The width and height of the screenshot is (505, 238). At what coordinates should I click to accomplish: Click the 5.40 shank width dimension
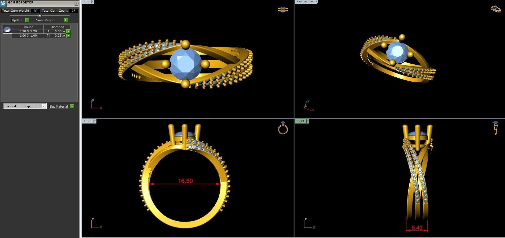coord(417,228)
